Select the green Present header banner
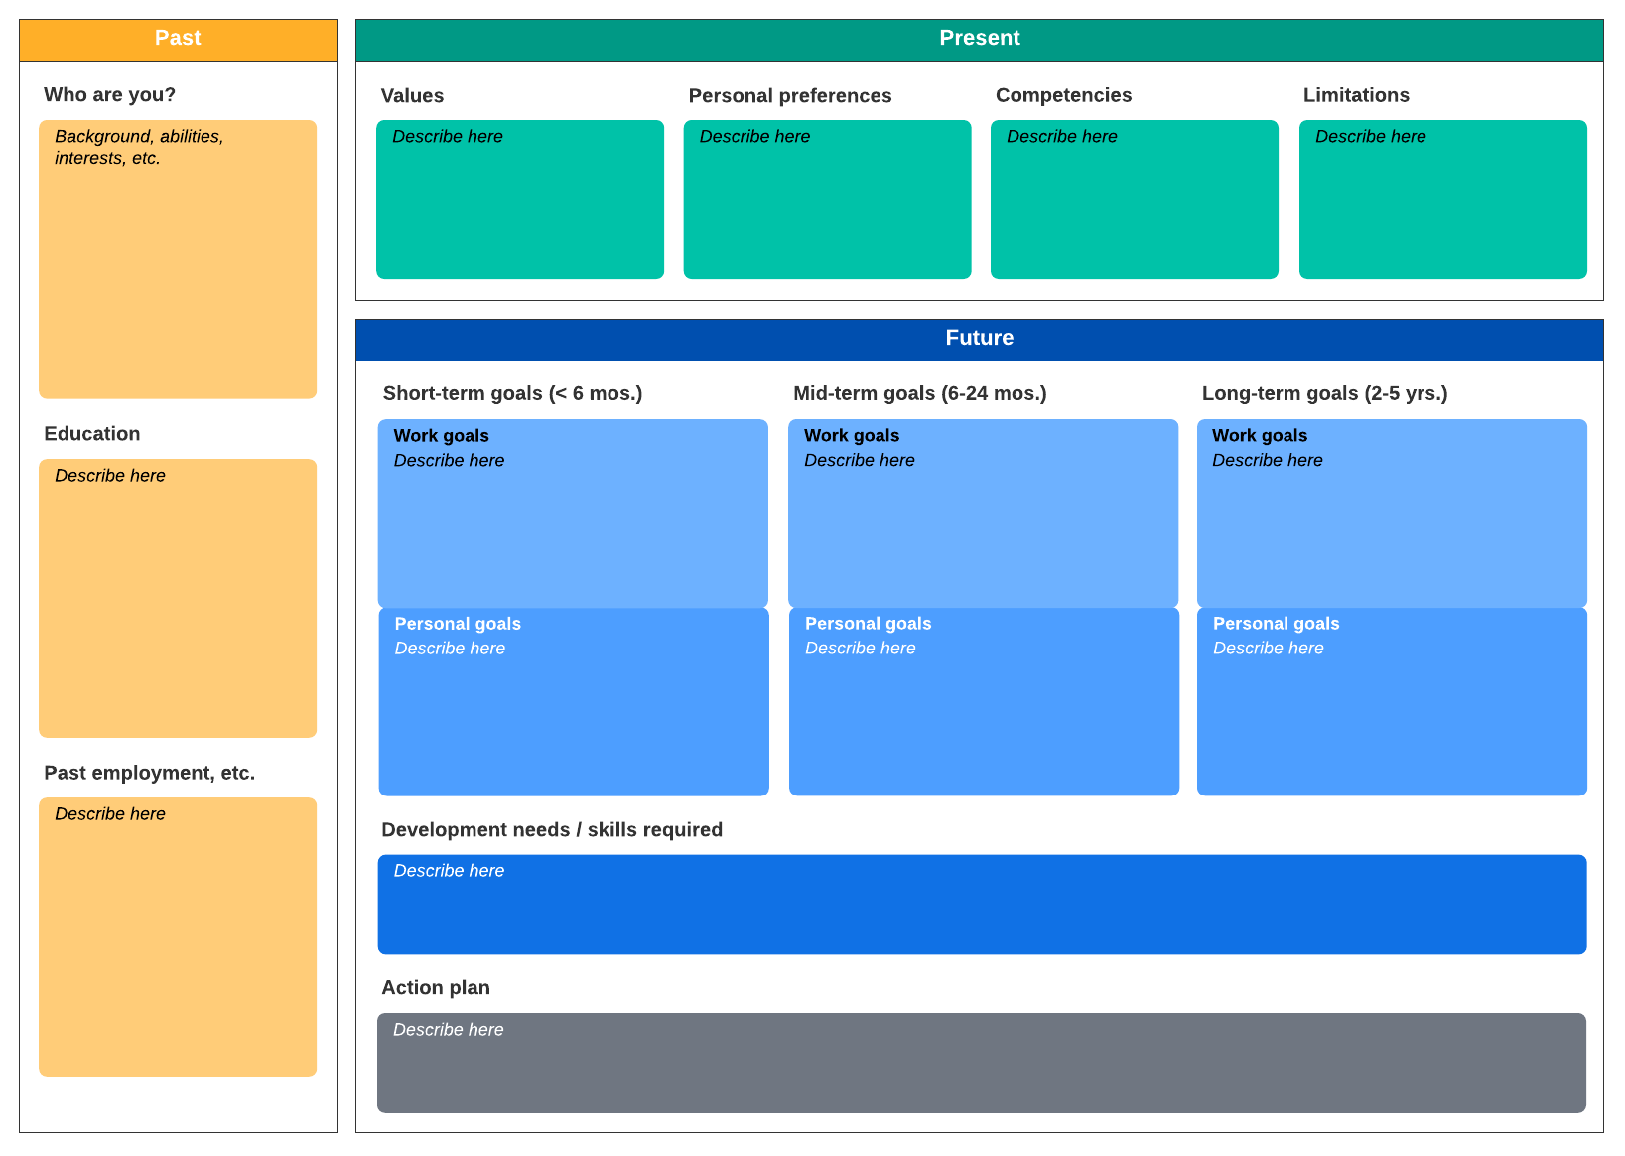This screenshot has width=1625, height=1156. coord(979,40)
